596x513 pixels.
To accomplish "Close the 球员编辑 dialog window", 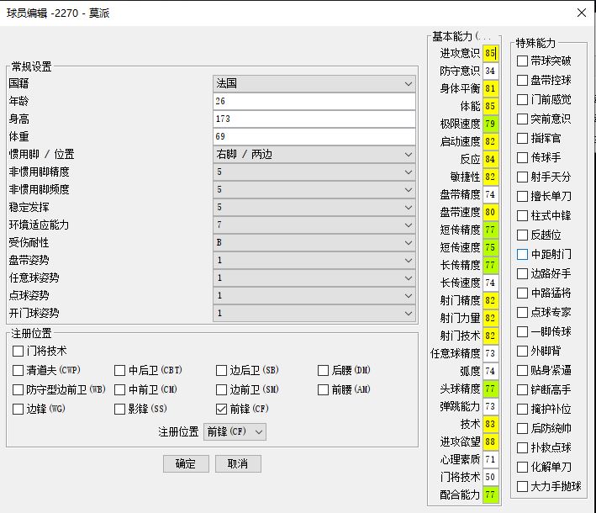I will click(581, 13).
